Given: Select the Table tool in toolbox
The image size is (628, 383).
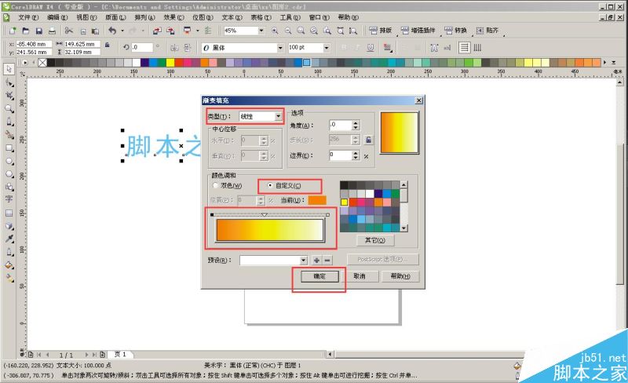Looking at the screenshot, I should [9, 213].
